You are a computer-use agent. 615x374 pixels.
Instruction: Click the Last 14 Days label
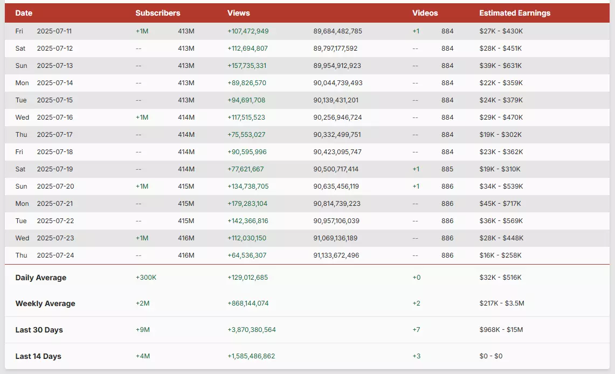point(38,356)
